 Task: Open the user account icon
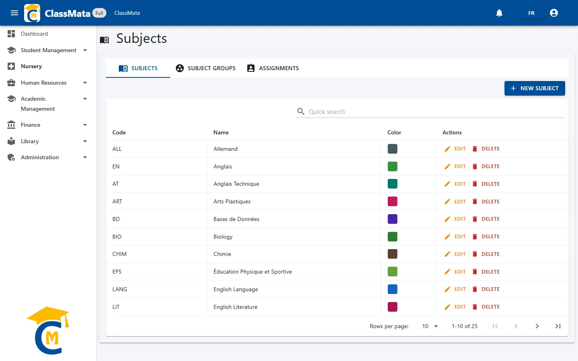tap(554, 13)
